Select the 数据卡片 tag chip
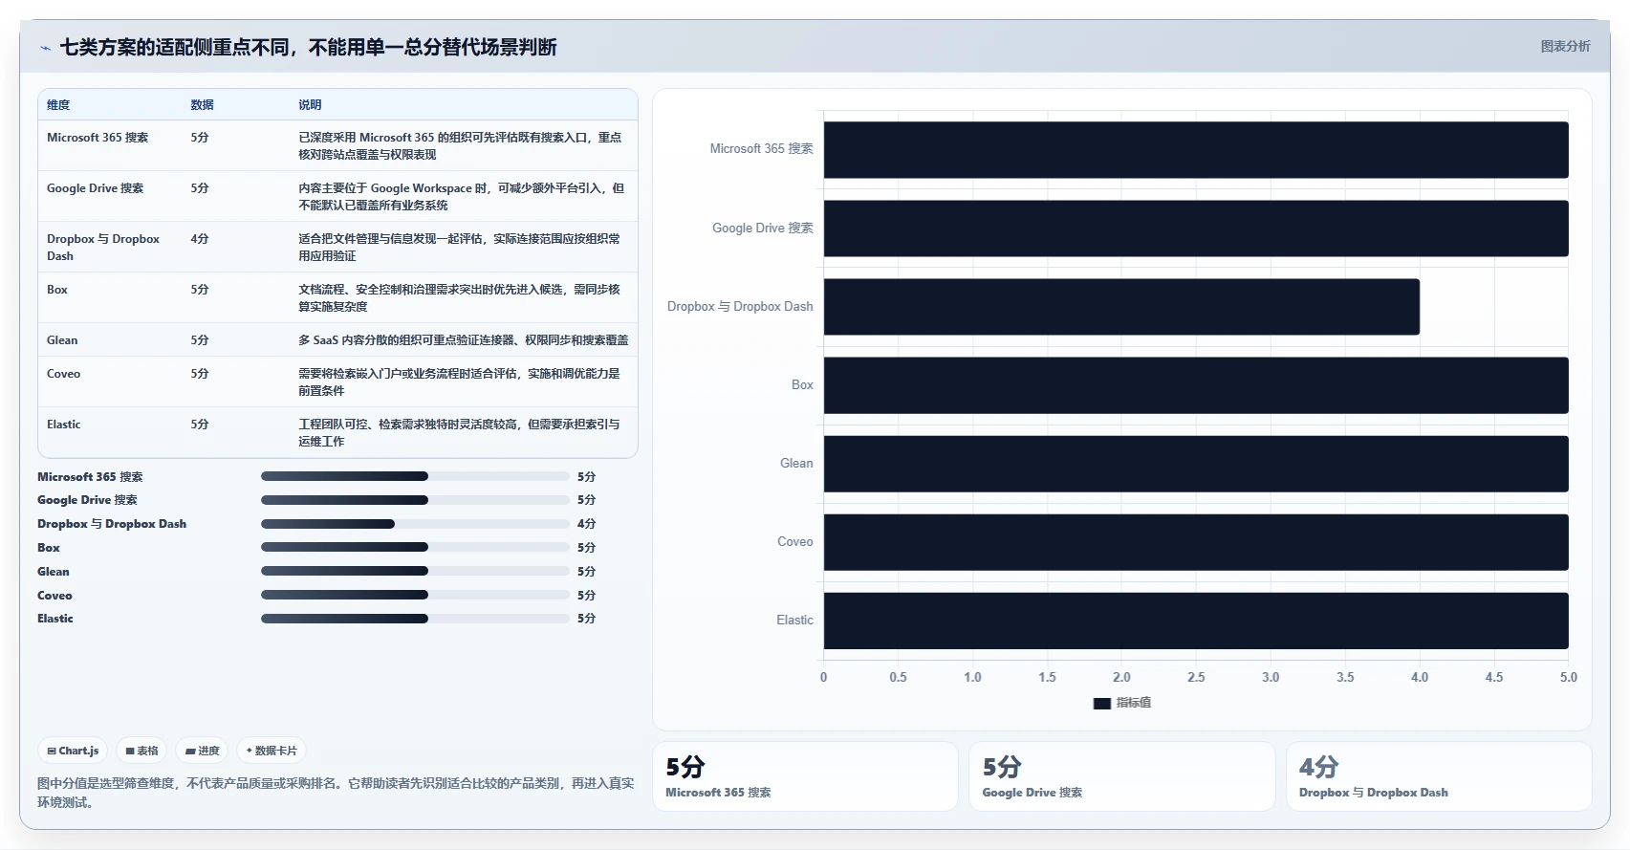 [x=272, y=751]
